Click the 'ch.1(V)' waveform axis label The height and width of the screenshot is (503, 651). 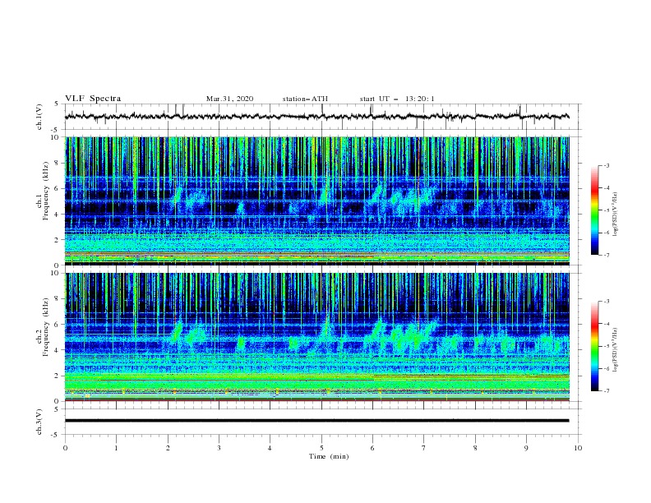pos(39,117)
